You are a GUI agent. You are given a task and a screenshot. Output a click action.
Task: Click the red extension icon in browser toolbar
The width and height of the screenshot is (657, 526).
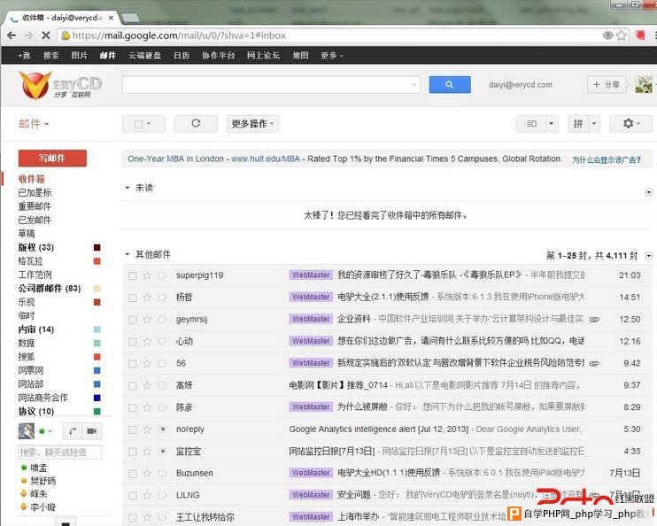click(640, 35)
